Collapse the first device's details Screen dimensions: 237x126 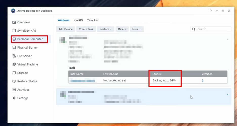click(x=227, y=40)
